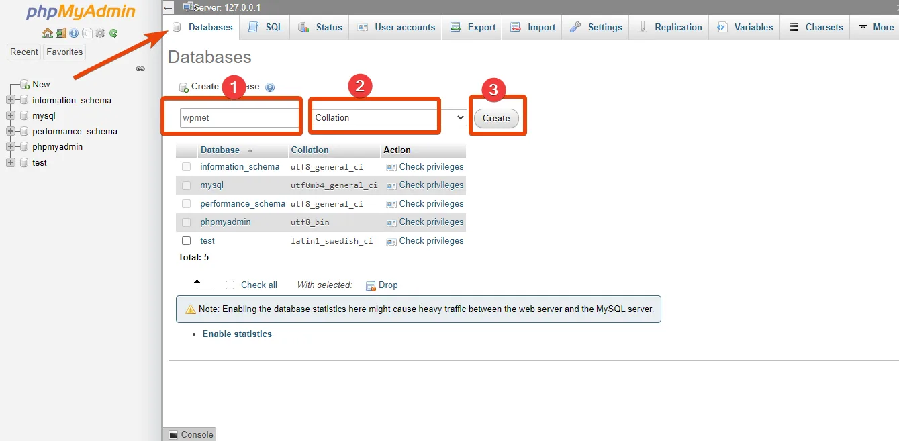Viewport: 899px width, 441px height.
Task: Toggle checkbox for information_schema row
Action: click(187, 167)
